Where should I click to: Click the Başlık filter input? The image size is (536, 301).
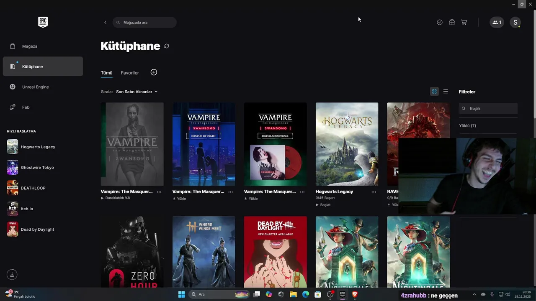pyautogui.click(x=488, y=108)
